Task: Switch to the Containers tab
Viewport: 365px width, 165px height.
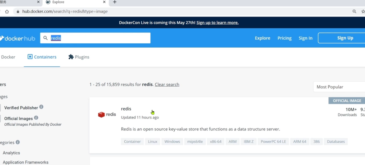Action: [x=42, y=57]
